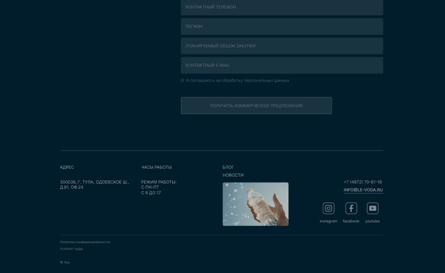
Task: Open the Instagram icon link
Action: [328, 208]
